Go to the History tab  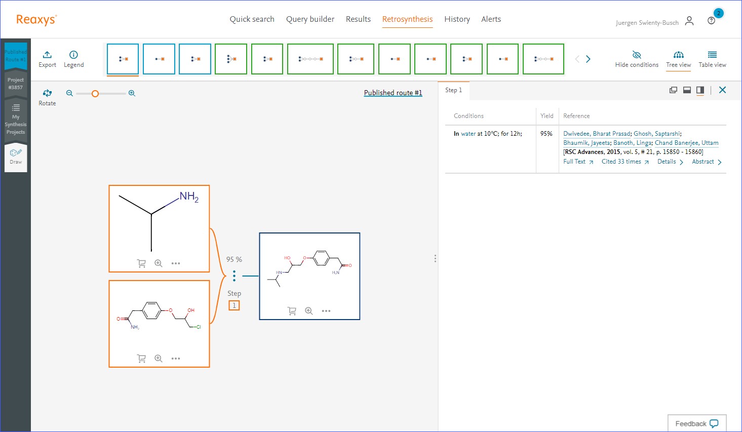(x=457, y=19)
